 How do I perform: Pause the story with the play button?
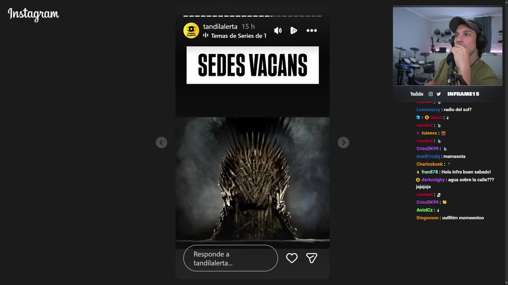(x=294, y=30)
